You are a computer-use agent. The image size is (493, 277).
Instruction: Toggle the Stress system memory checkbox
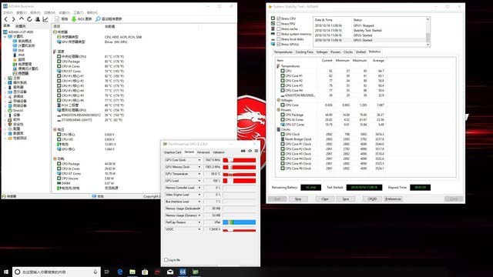[x=279, y=34]
